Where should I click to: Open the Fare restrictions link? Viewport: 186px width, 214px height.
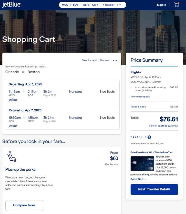click(x=140, y=97)
